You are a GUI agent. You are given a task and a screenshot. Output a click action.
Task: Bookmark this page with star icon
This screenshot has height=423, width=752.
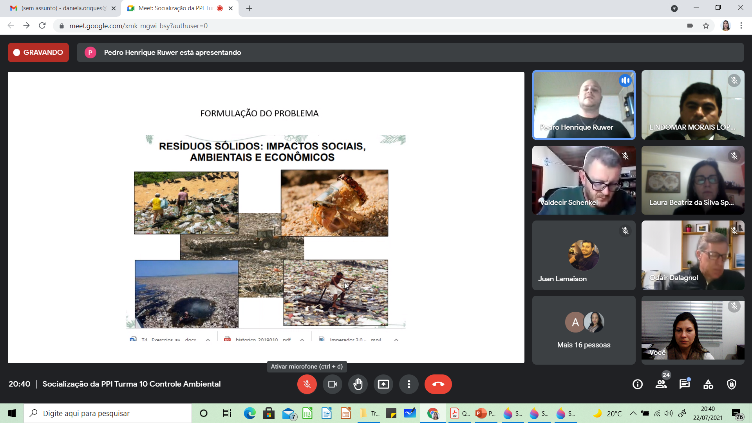click(706, 26)
